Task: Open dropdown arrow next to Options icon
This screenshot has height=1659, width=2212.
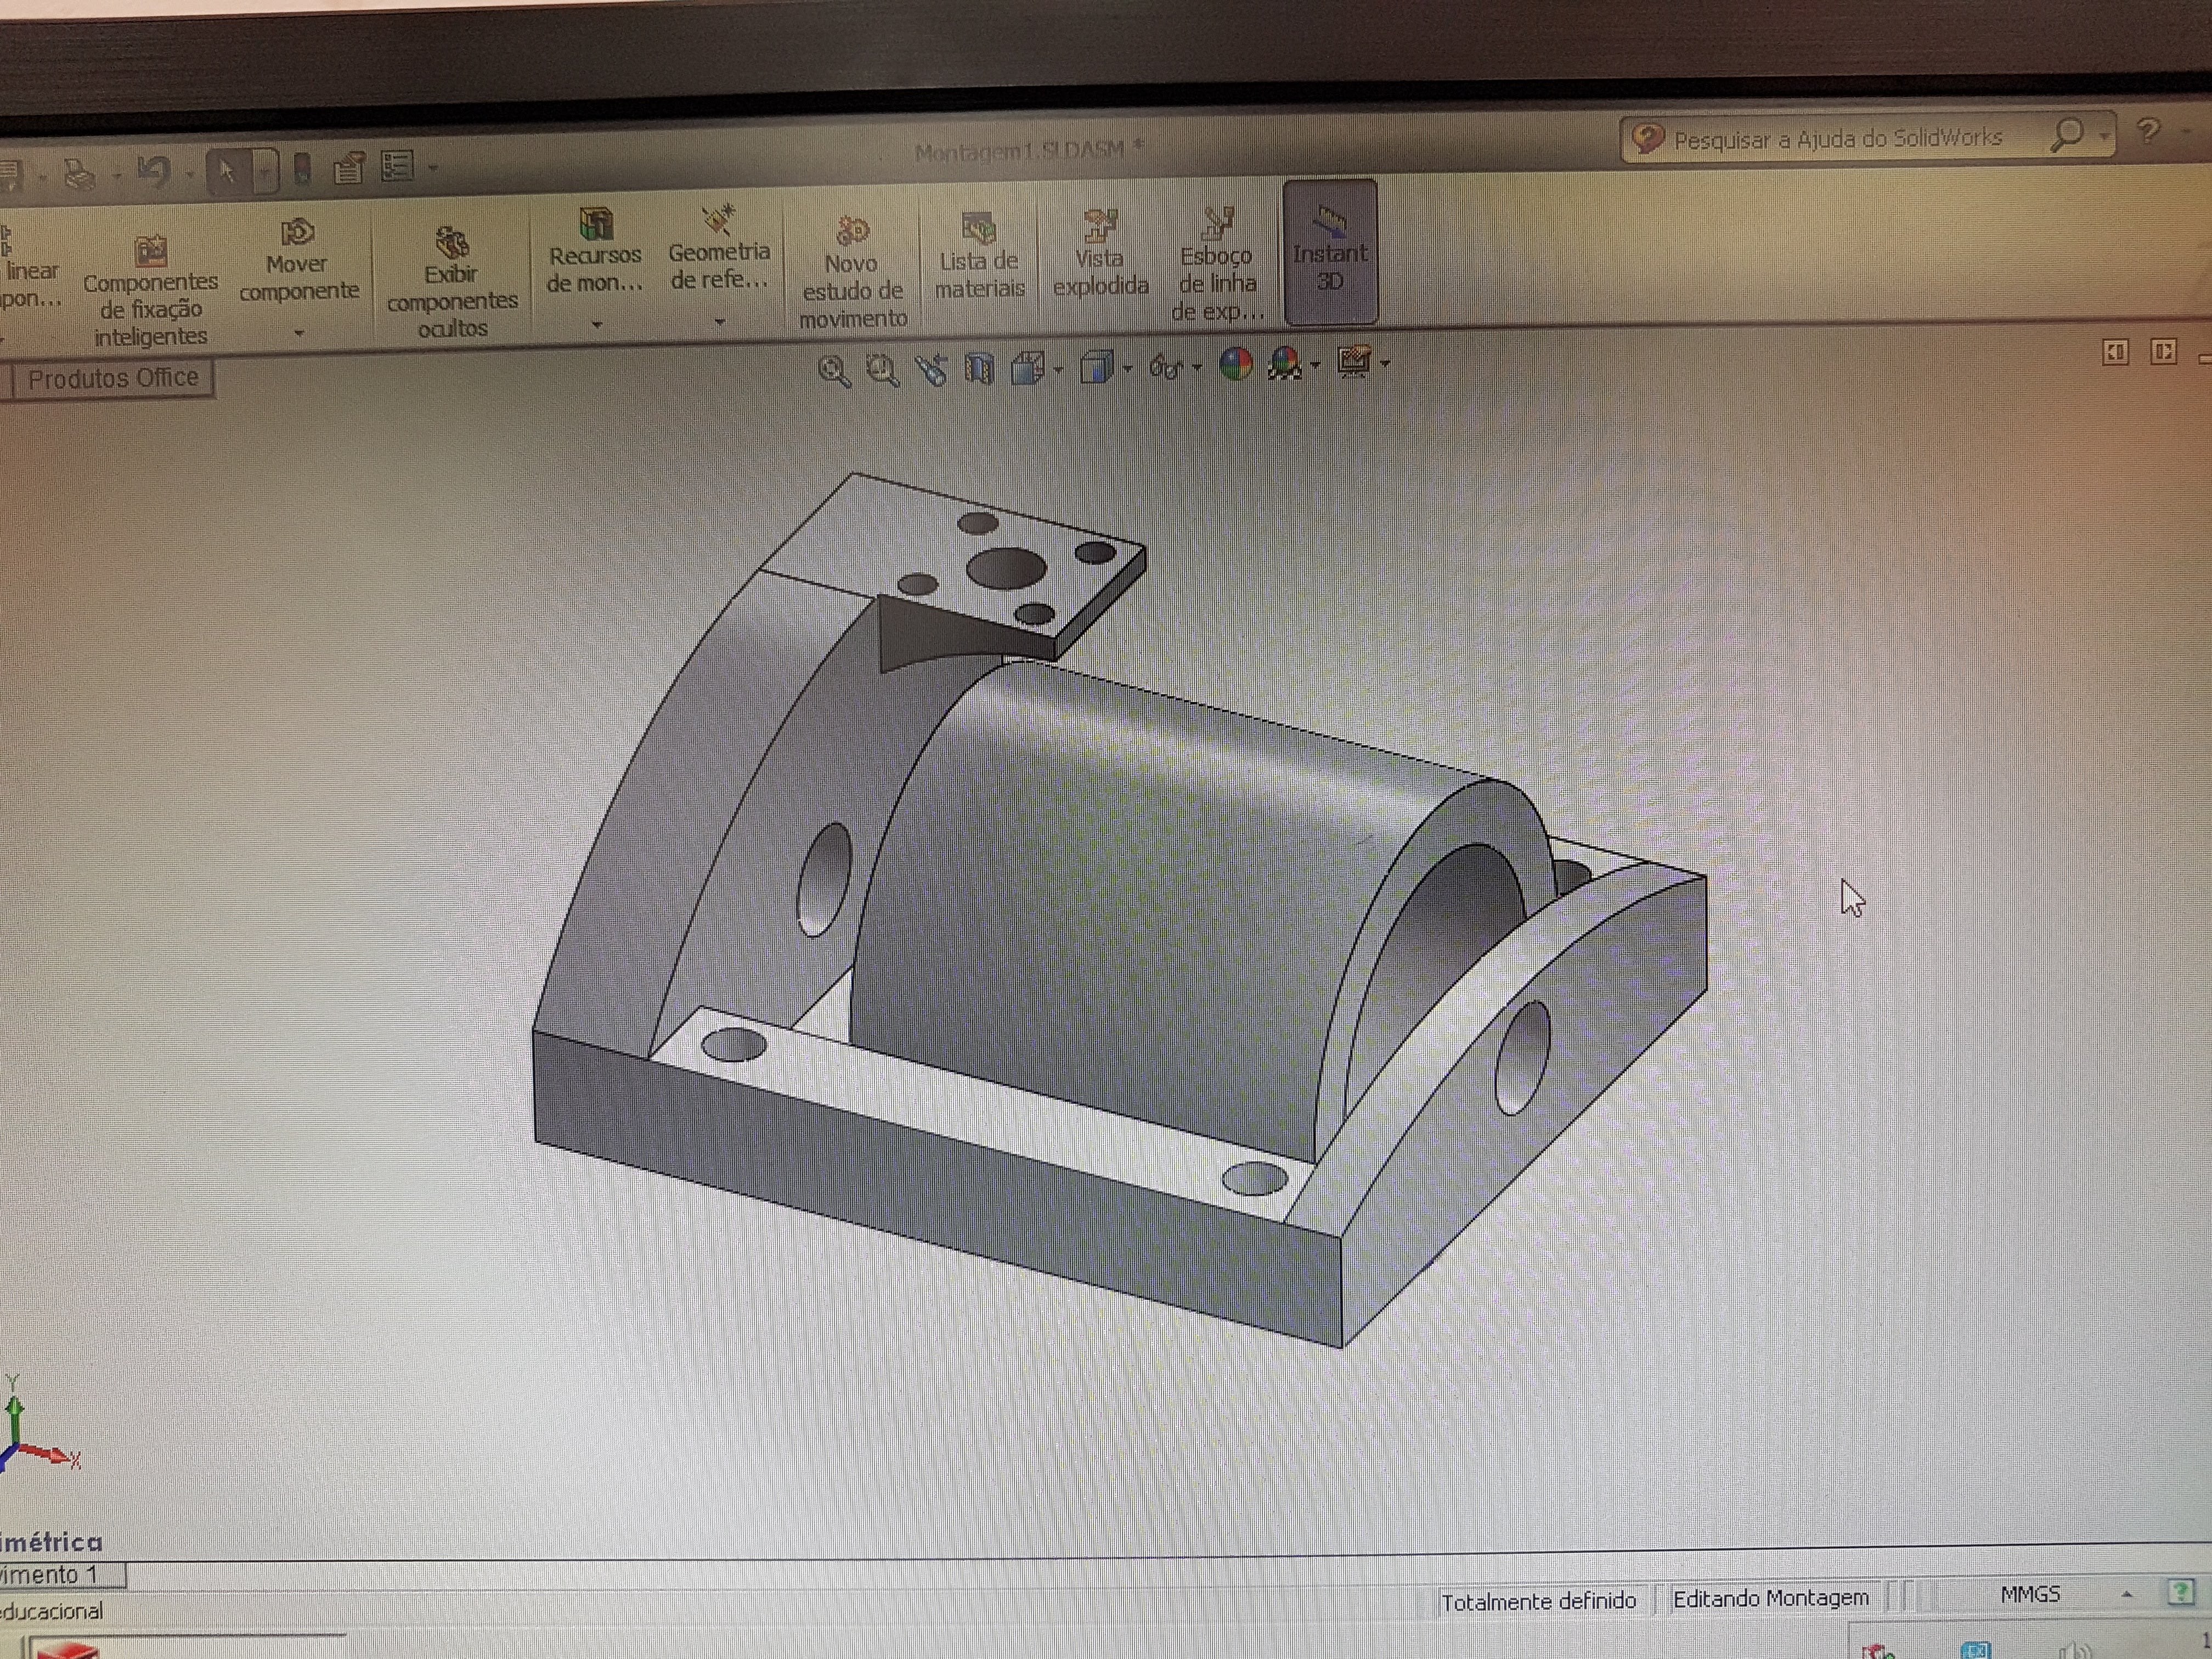Action: tap(432, 168)
